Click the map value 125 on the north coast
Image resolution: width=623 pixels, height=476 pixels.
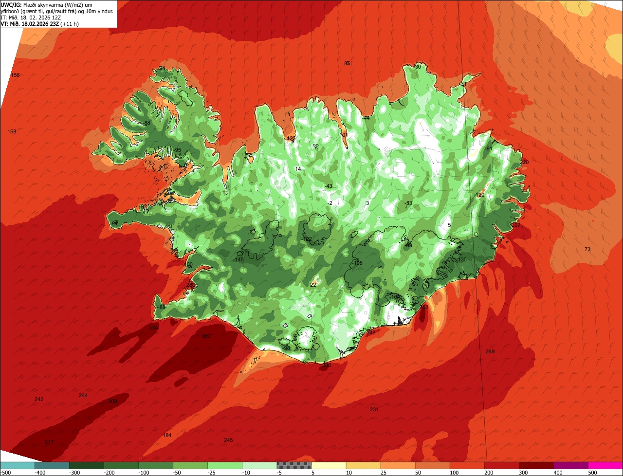pyautogui.click(x=291, y=139)
